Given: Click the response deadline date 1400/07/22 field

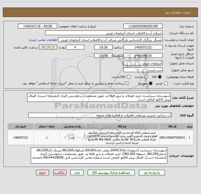Looking at the screenshot, I should click(x=143, y=47).
